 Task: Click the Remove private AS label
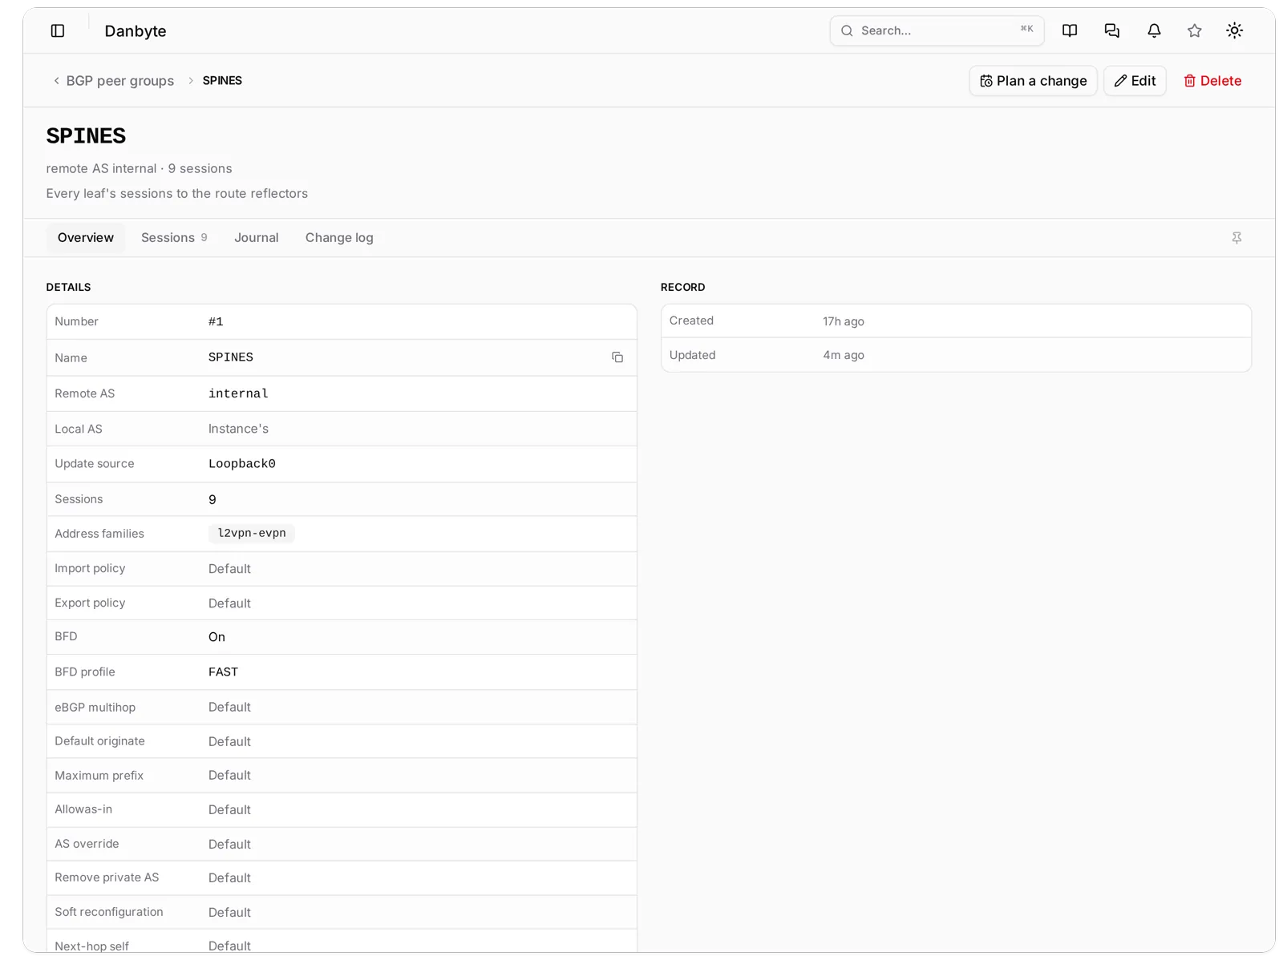tap(107, 877)
